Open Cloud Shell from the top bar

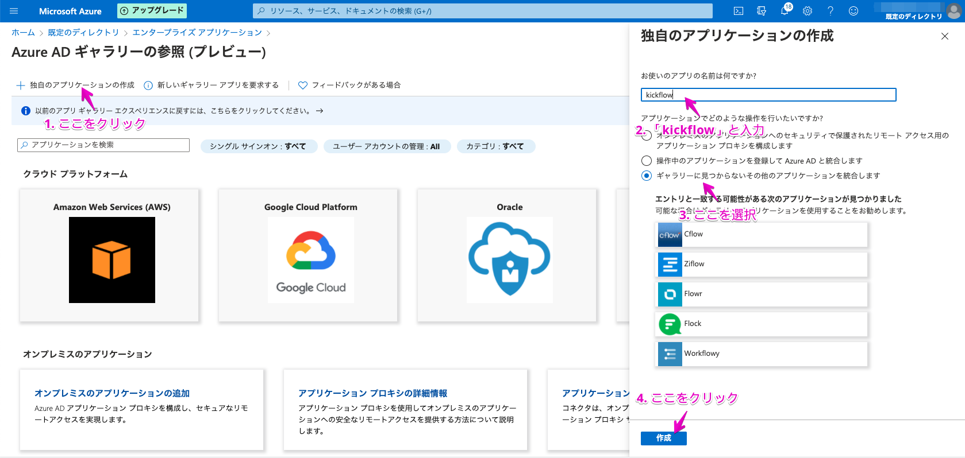pos(739,11)
